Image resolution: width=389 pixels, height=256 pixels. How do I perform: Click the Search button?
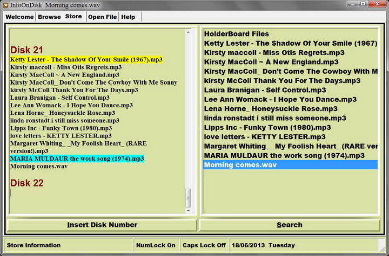click(290, 225)
